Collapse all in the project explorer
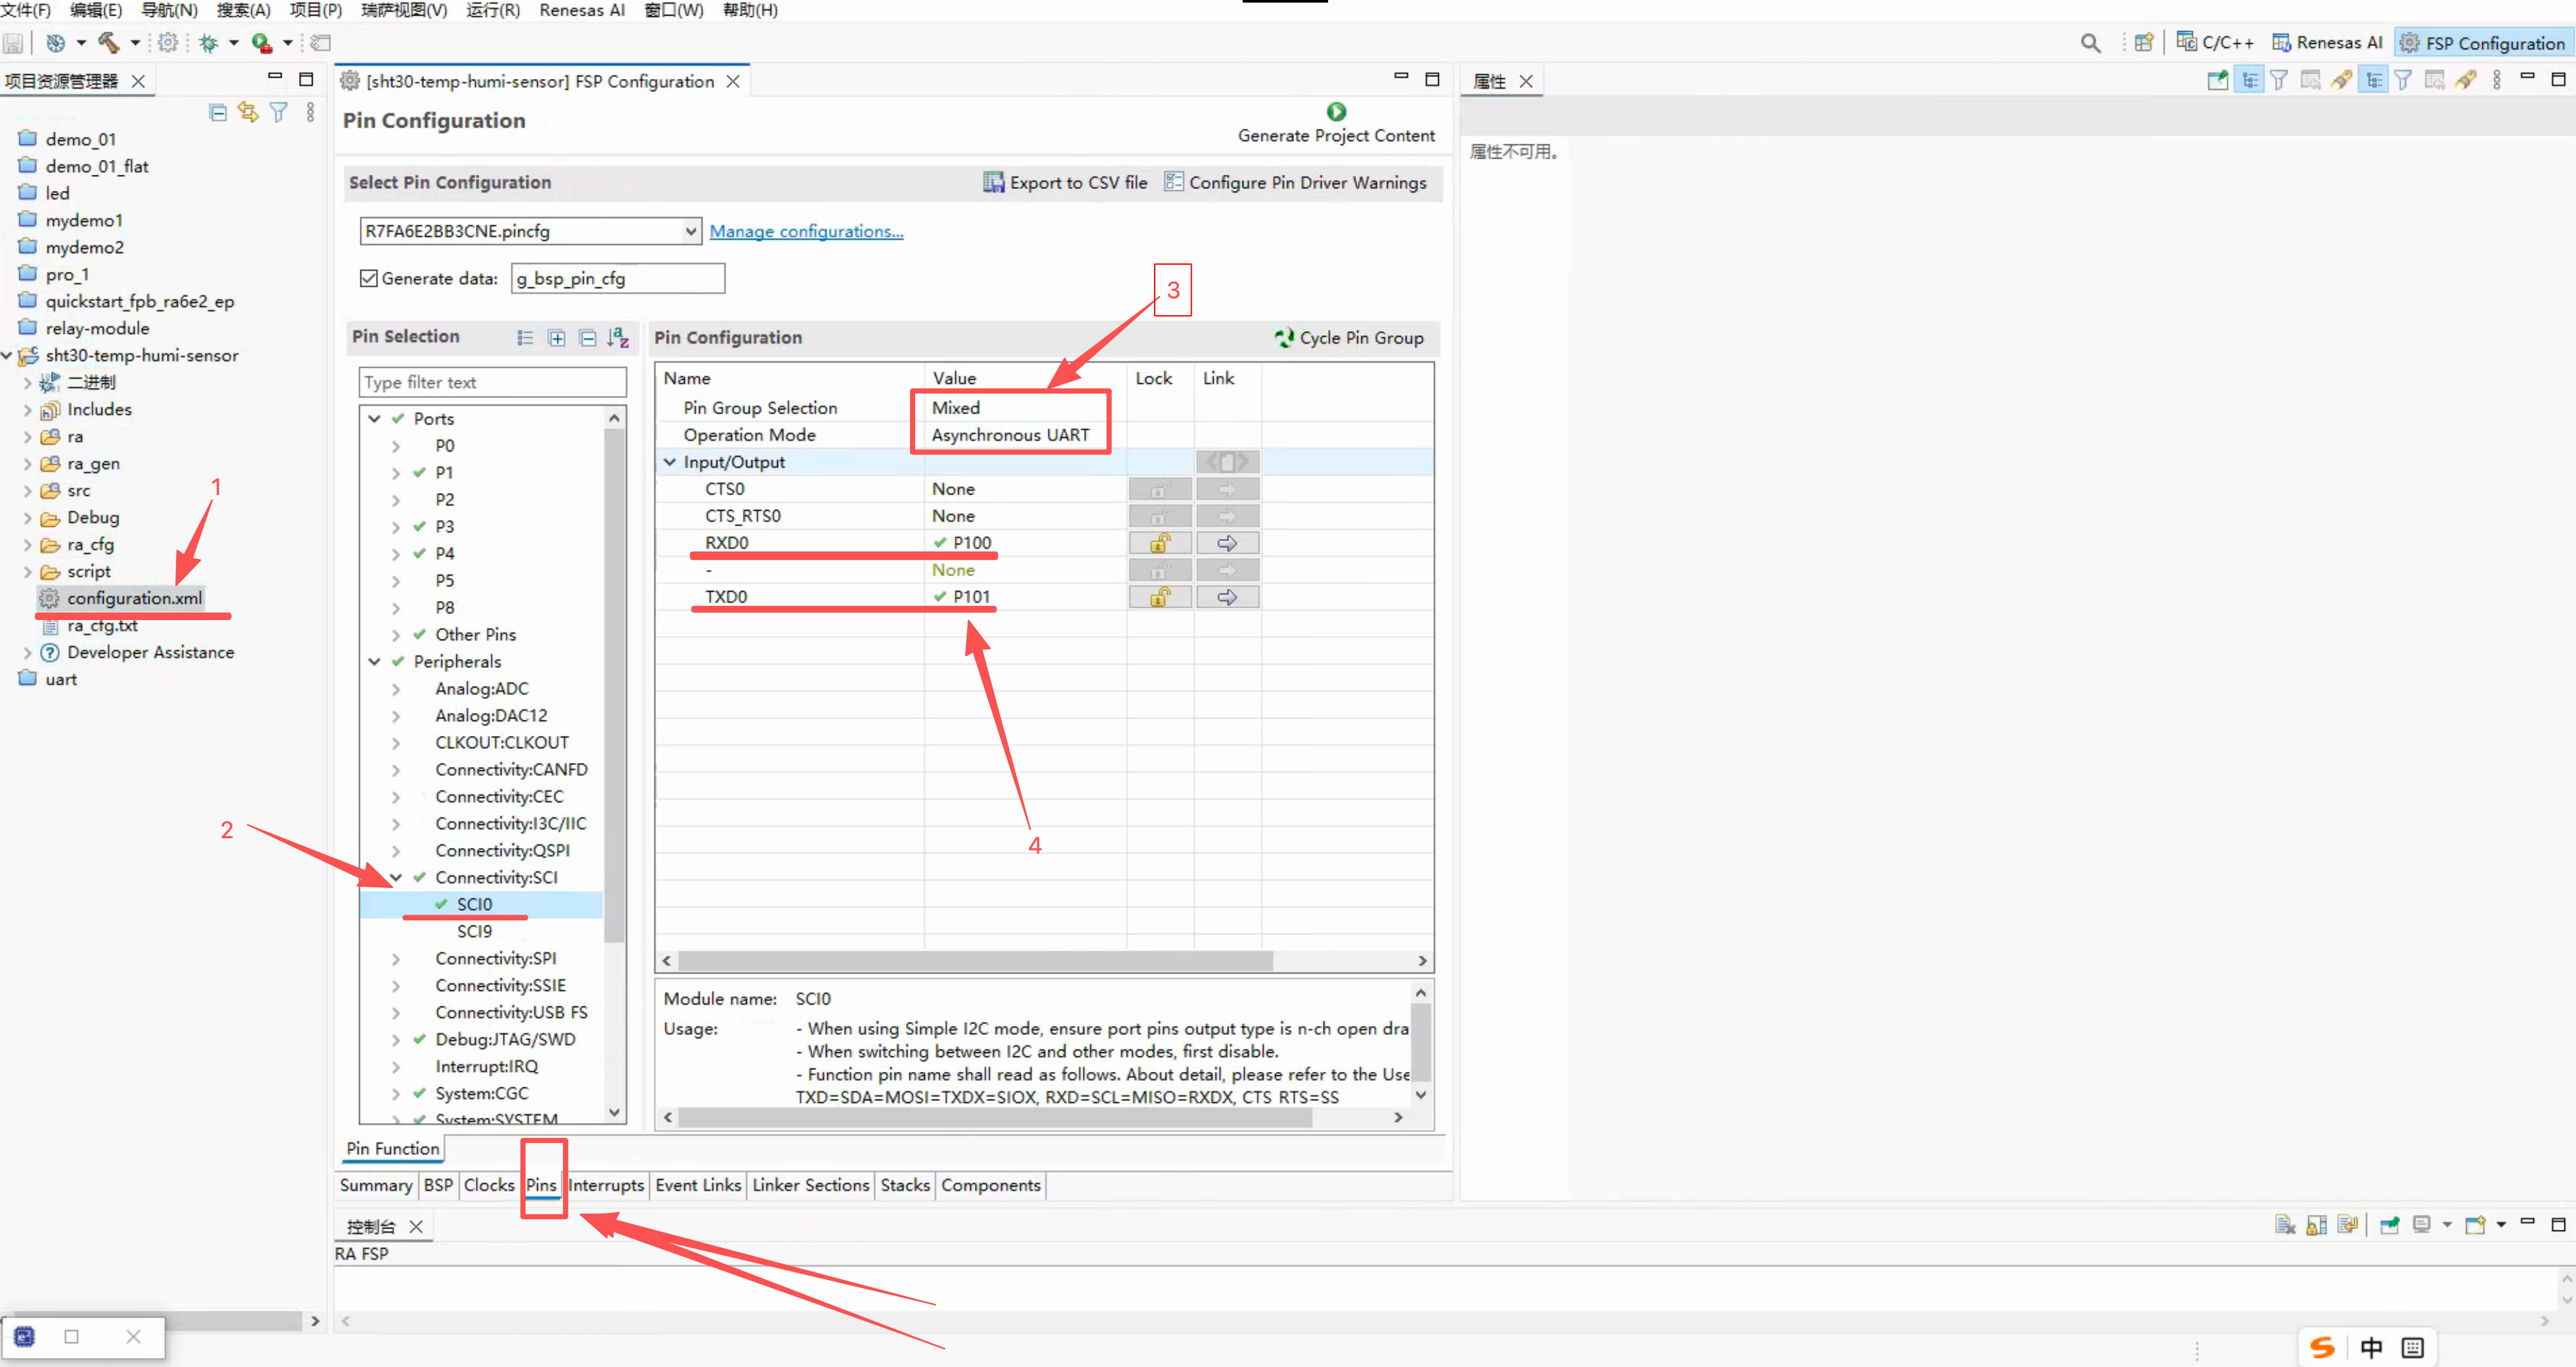Image resolution: width=2576 pixels, height=1367 pixels. (x=217, y=112)
